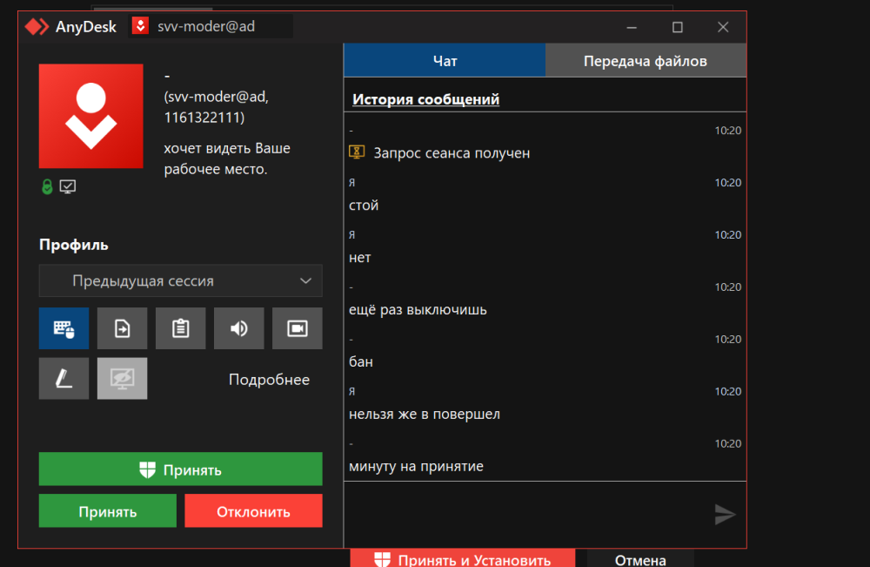The width and height of the screenshot is (870, 567).
Task: Open Подробнее permission details
Action: click(x=269, y=379)
